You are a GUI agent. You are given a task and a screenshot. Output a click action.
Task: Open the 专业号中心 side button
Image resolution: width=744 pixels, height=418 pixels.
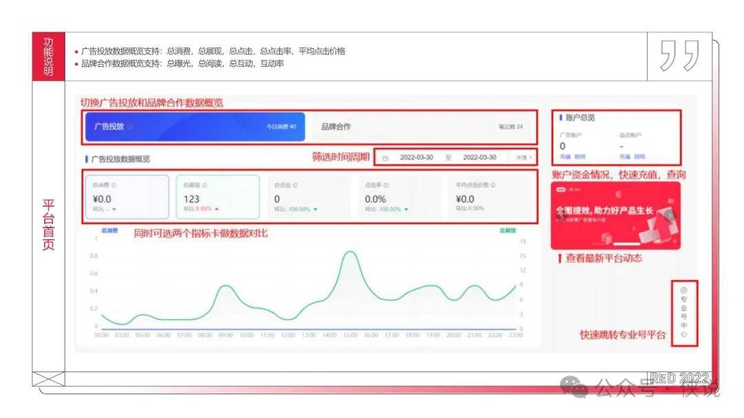pyautogui.click(x=684, y=313)
